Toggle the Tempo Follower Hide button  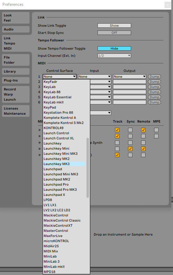114,49
